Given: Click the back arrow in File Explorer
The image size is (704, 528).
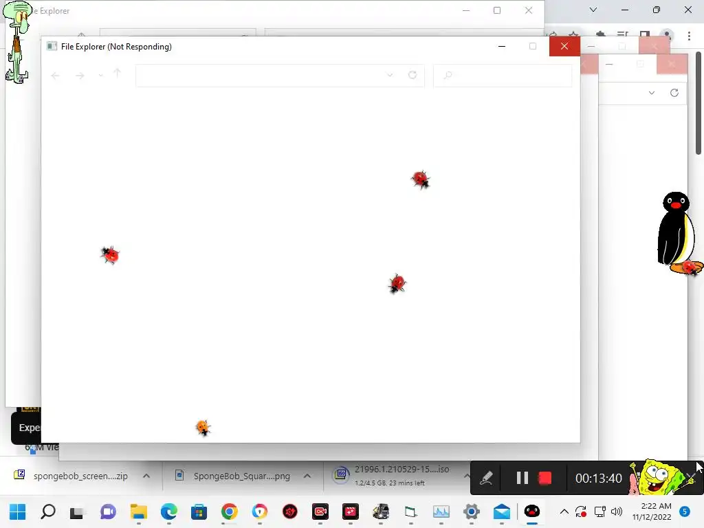Looking at the screenshot, I should tap(55, 76).
